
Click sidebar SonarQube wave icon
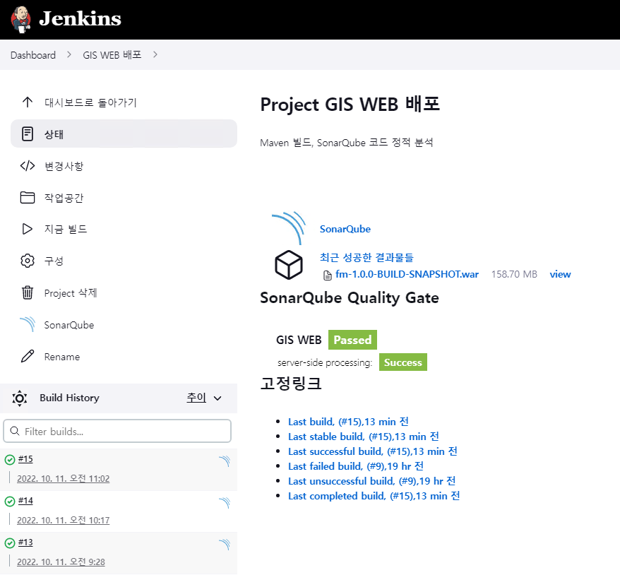[x=28, y=324]
